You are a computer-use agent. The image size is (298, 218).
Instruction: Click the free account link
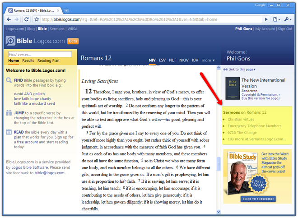pos(28,142)
